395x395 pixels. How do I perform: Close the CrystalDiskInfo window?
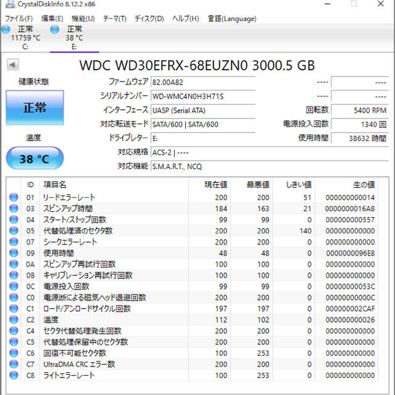[x=381, y=4]
